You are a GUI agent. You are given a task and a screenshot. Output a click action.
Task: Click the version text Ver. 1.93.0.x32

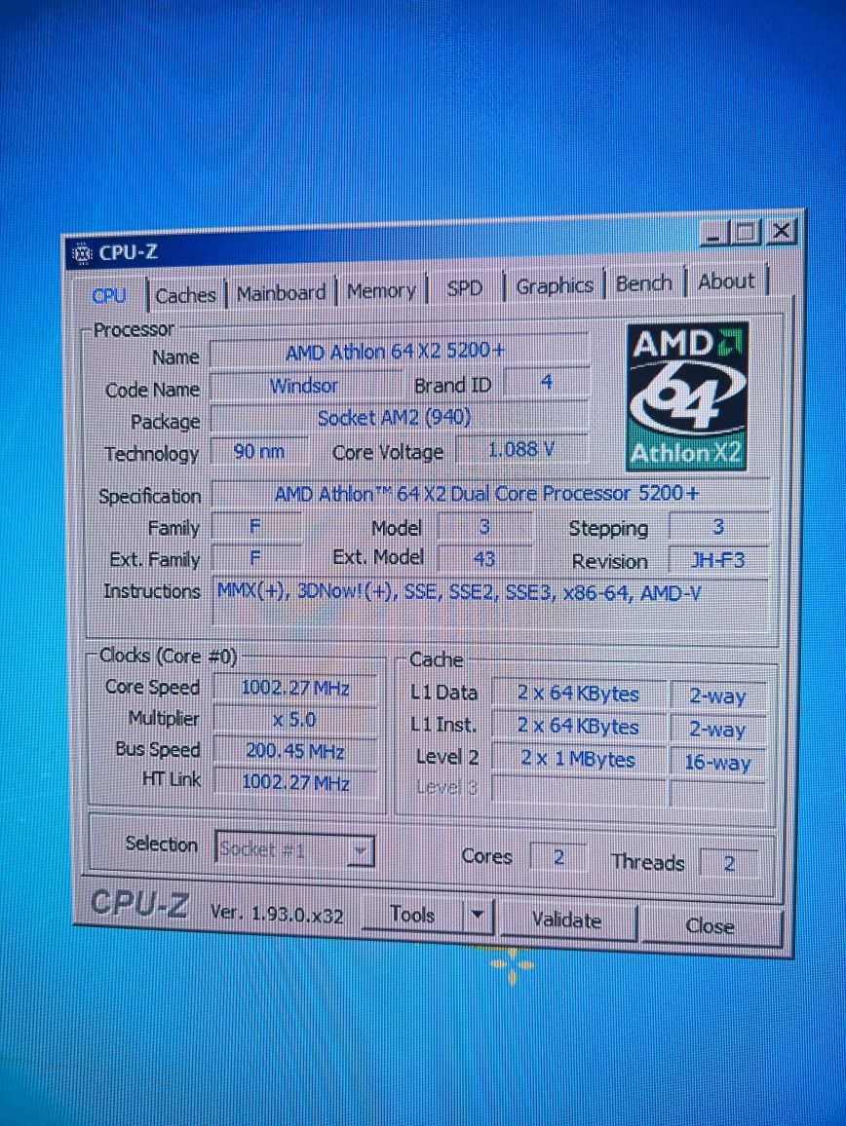[x=277, y=915]
